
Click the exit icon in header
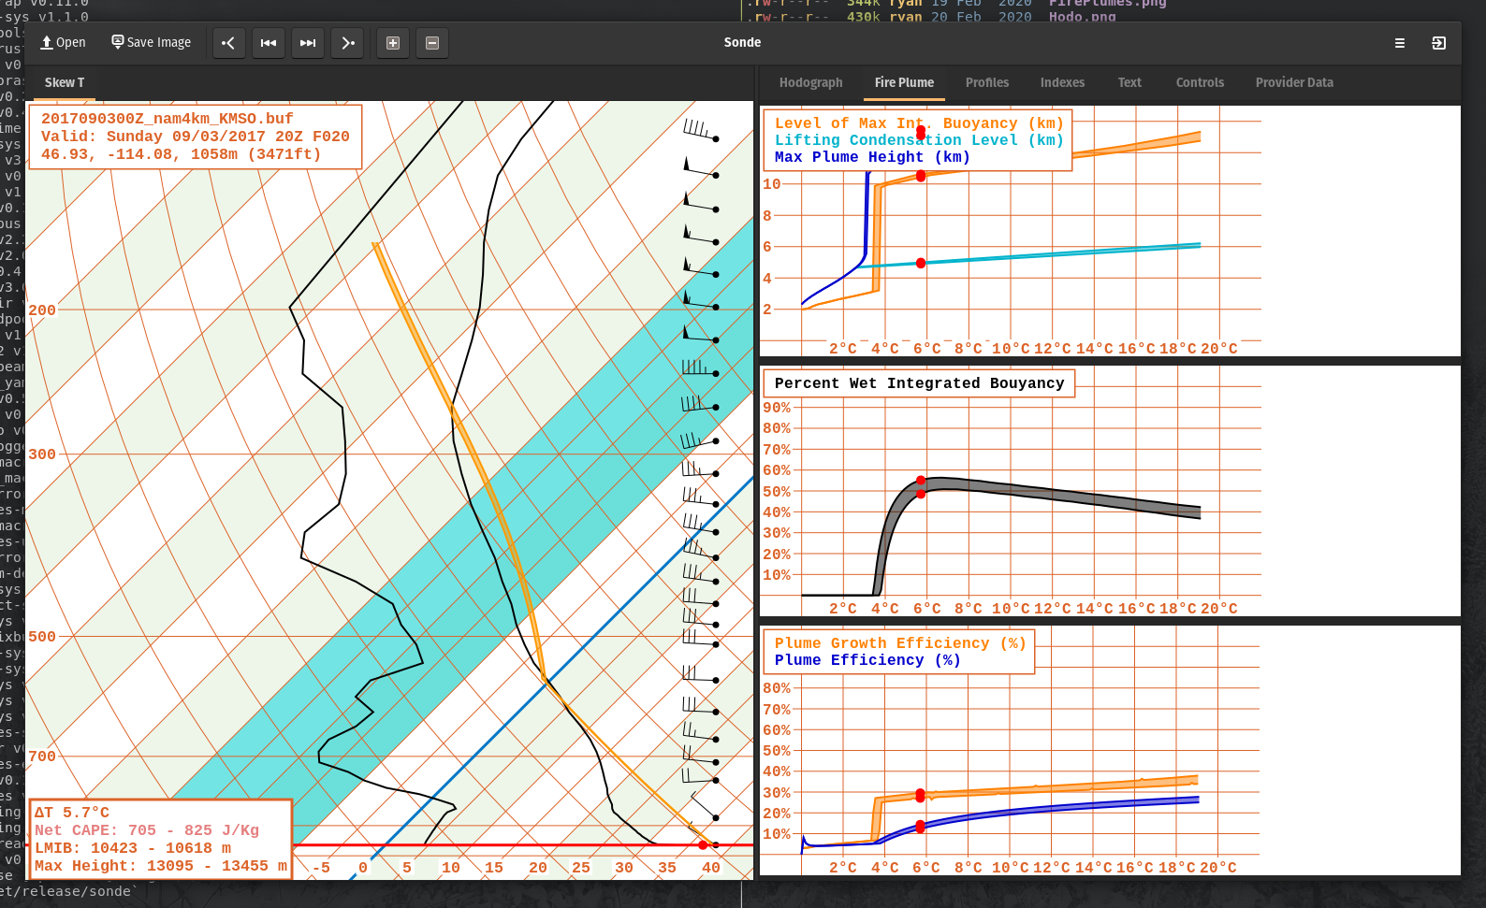(x=1439, y=43)
